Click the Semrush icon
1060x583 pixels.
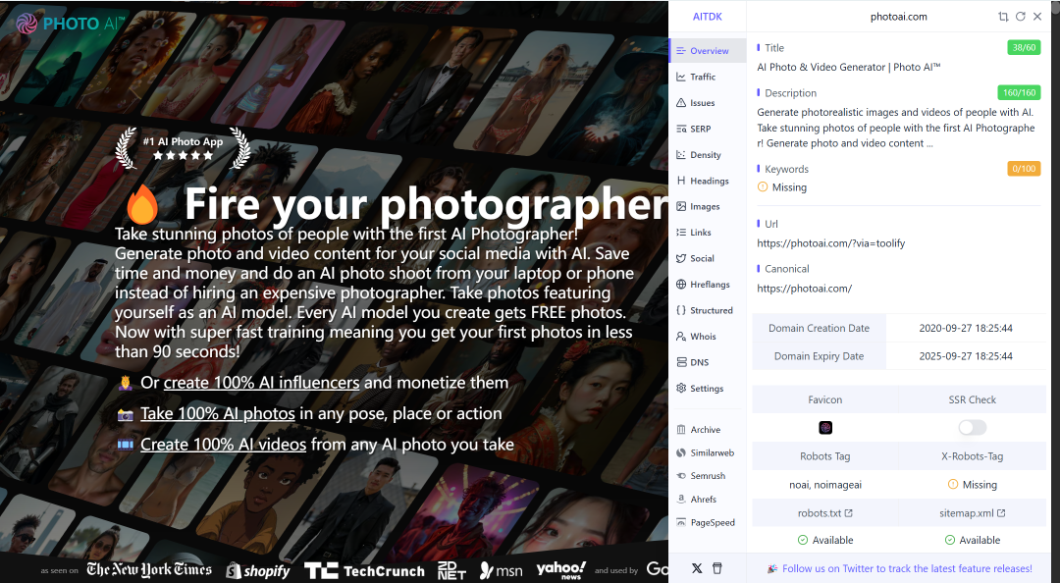point(681,476)
